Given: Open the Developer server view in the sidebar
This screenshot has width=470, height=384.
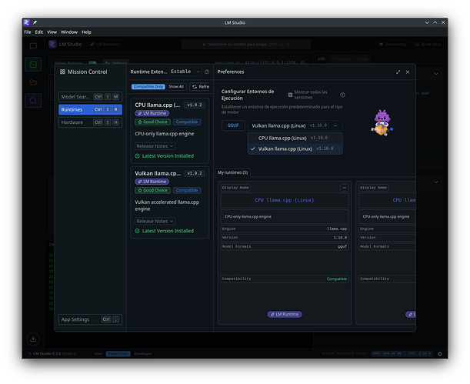Looking at the screenshot, I should click(x=33, y=64).
